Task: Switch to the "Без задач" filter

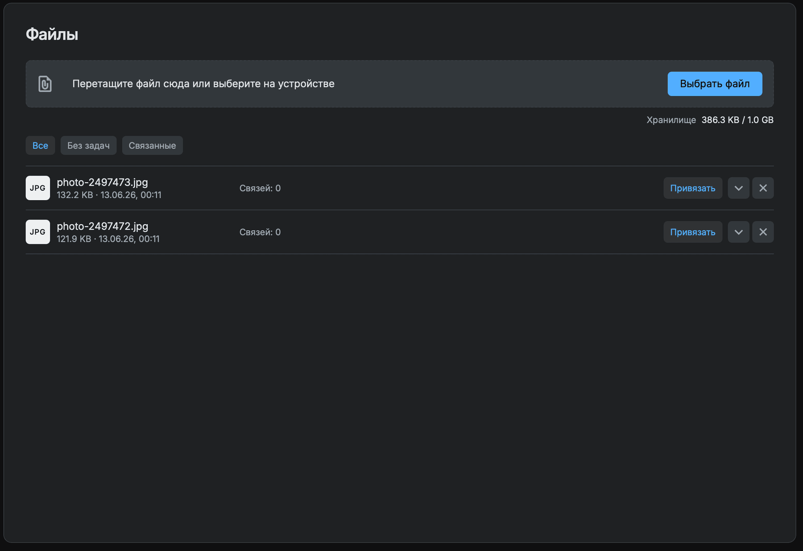Action: (88, 145)
